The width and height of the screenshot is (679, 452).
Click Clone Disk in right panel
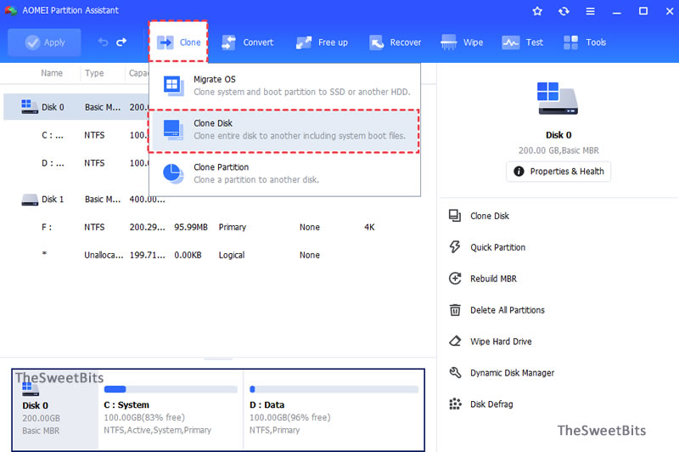click(x=490, y=216)
